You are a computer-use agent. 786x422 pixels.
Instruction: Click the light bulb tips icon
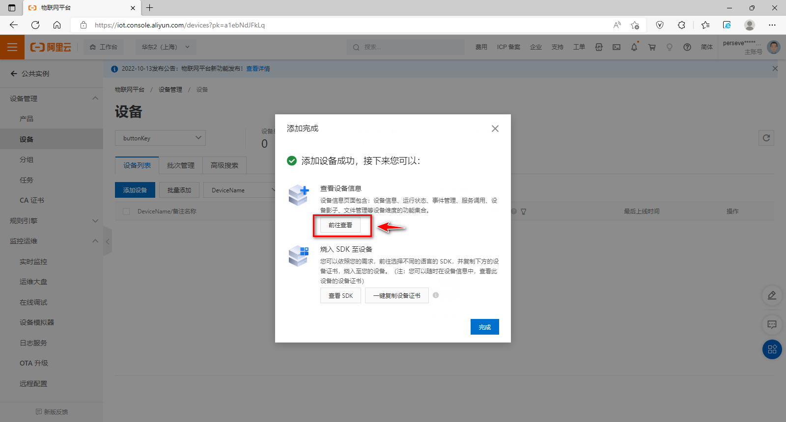pos(669,47)
